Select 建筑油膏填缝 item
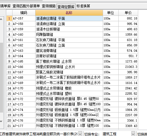Image resolution: width=147 pixels, height=136 pixels. (x=69, y=51)
